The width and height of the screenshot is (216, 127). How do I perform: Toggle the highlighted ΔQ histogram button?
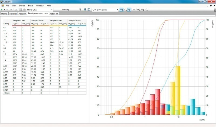pyautogui.click(x=121, y=9)
